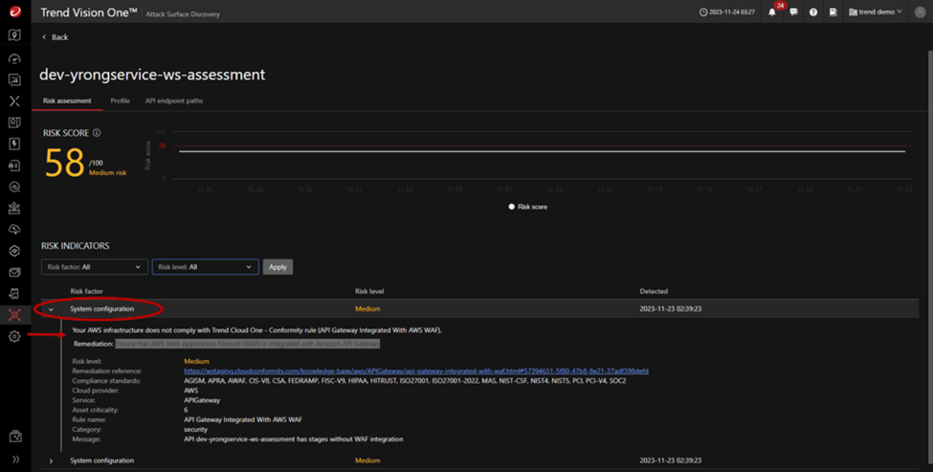This screenshot has height=472, width=933.
Task: Open the people group sidebar icon
Action: [x=15, y=208]
